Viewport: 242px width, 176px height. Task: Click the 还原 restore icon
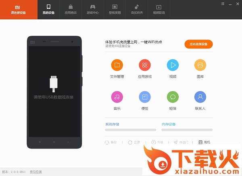point(130,142)
